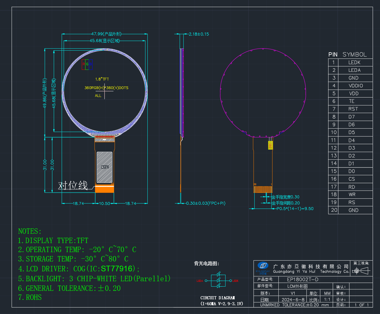This screenshot has width=380, height=314.
Task: Click the V1 version cell
Action: point(293,293)
